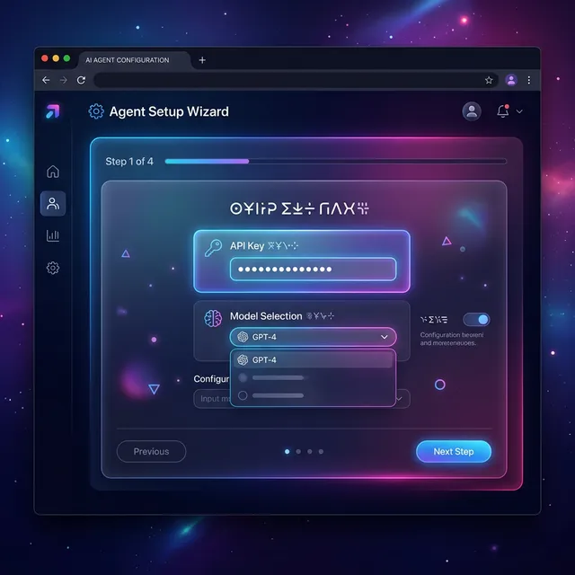This screenshot has width=575, height=575.
Task: Click the Next Step button
Action: pyautogui.click(x=454, y=451)
